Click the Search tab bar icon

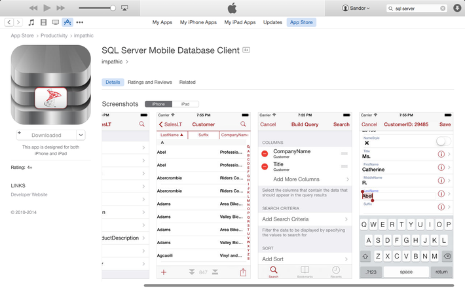(x=273, y=272)
